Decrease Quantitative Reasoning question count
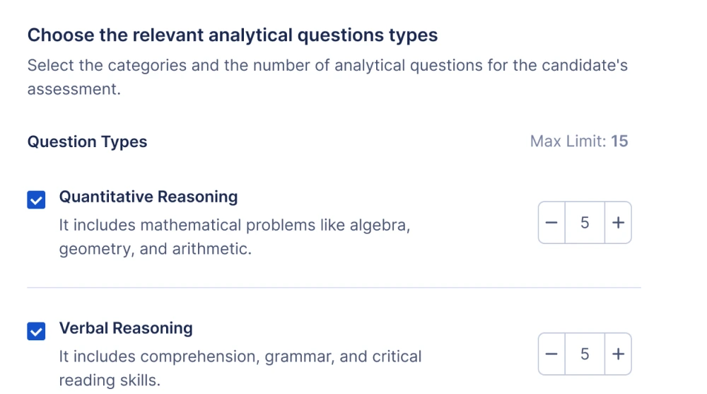The image size is (707, 394). [x=552, y=223]
